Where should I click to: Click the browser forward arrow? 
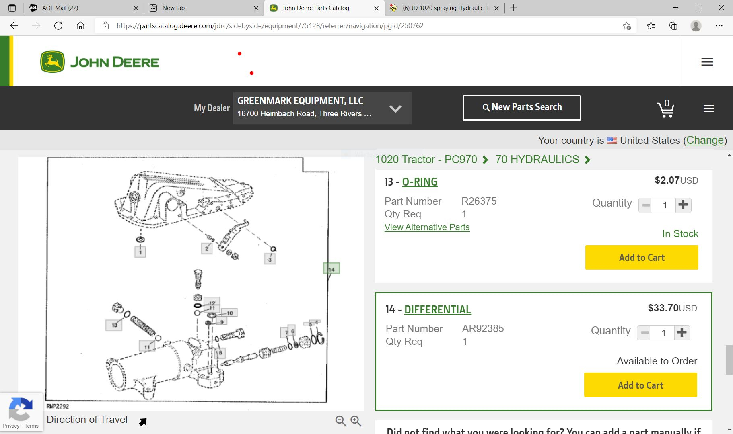[x=36, y=26]
